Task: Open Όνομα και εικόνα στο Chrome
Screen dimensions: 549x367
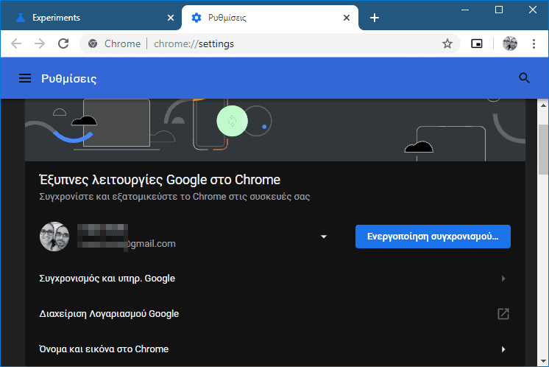Action: point(274,349)
